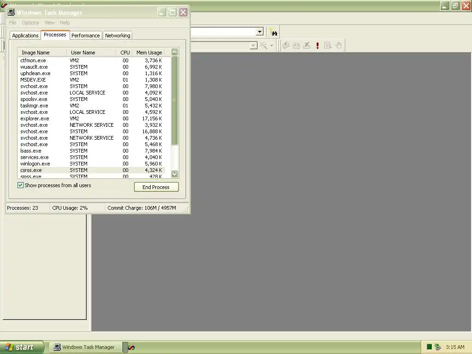Click the WizardBar magic wand icon

pyautogui.click(x=264, y=46)
